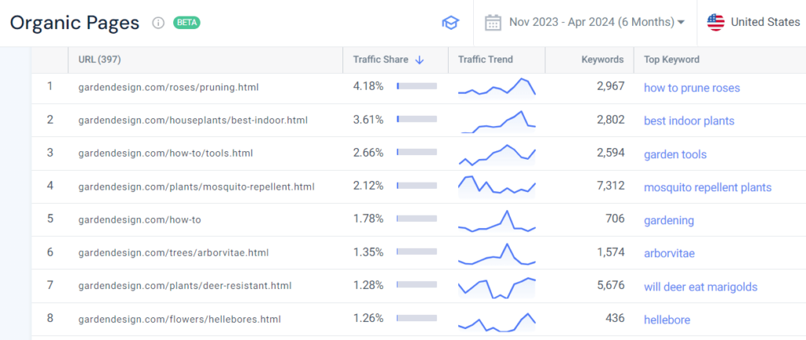Click the BETA badge
The image size is (806, 340).
click(x=187, y=23)
